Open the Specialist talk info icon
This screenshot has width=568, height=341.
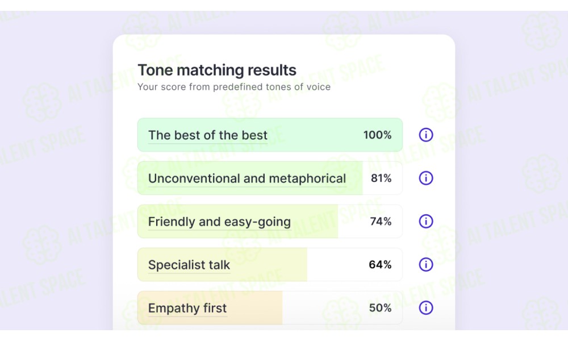pos(426,264)
